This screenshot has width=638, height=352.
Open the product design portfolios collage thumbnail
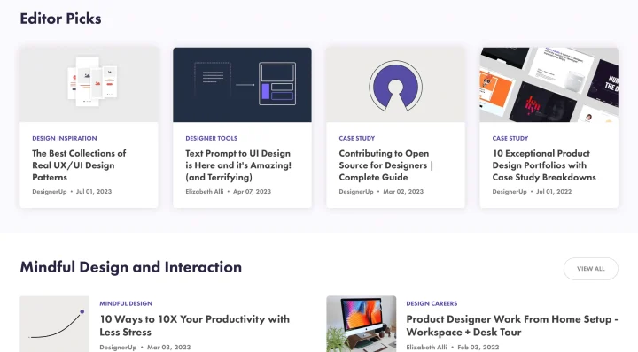[549, 85]
